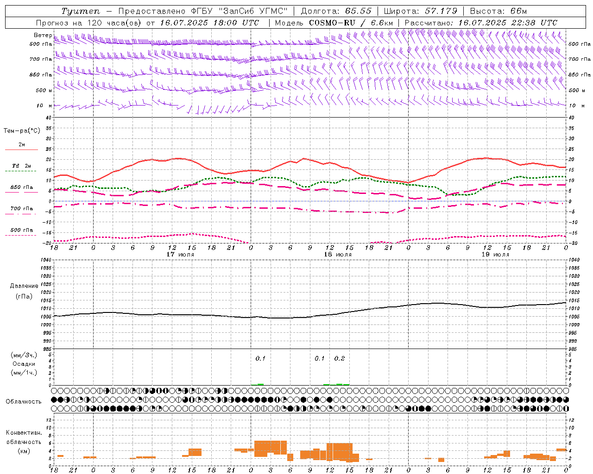Click the "Облачность" cloud-circles row label
This screenshot has height=474, width=593.
click(x=24, y=401)
